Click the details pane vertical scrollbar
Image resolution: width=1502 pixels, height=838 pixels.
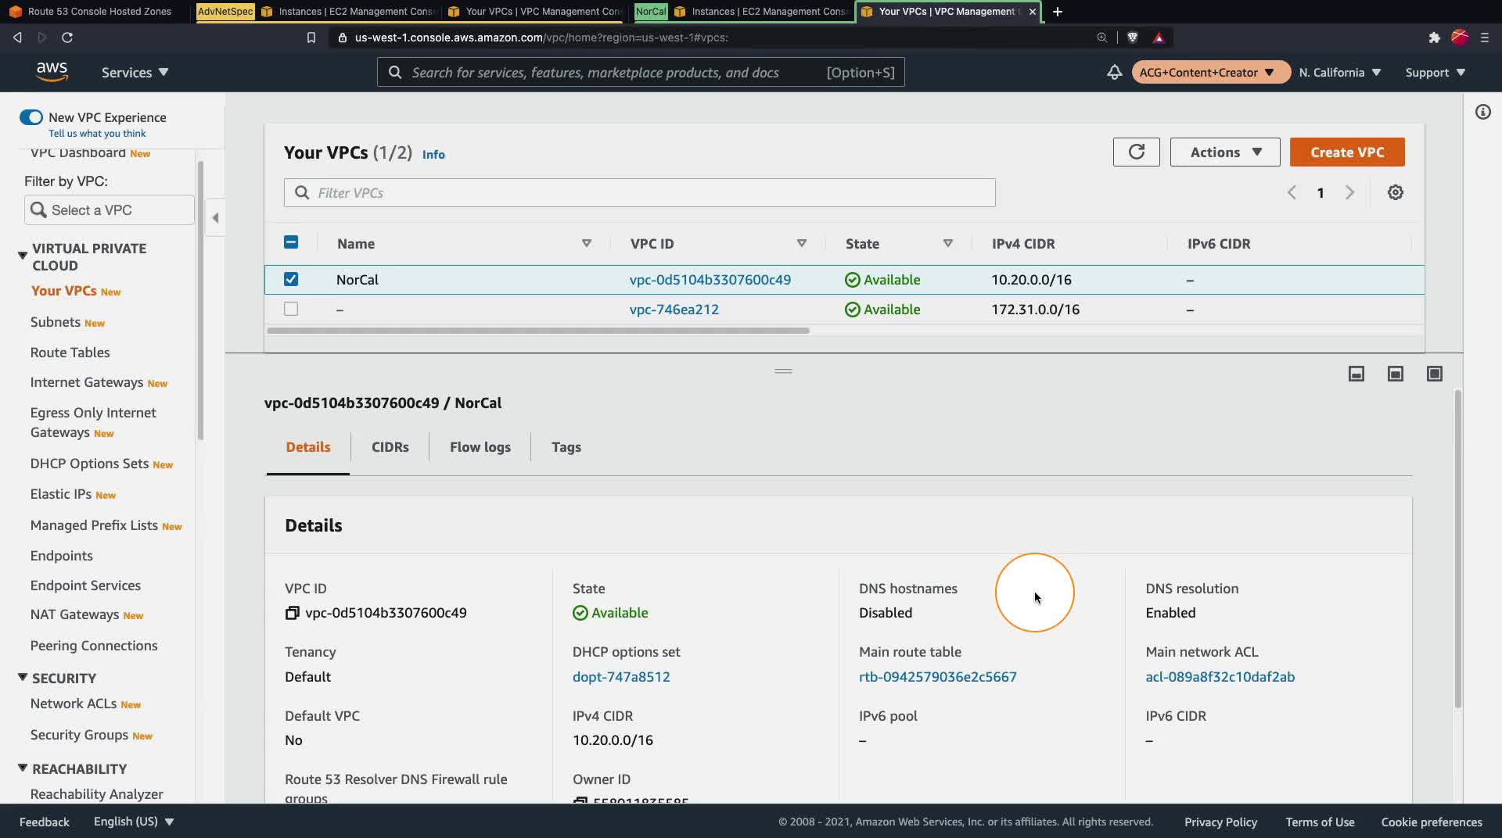tap(1457, 549)
